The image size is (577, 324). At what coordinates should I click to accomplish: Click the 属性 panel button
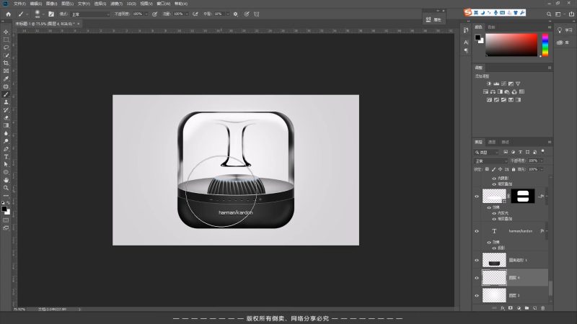[434, 19]
